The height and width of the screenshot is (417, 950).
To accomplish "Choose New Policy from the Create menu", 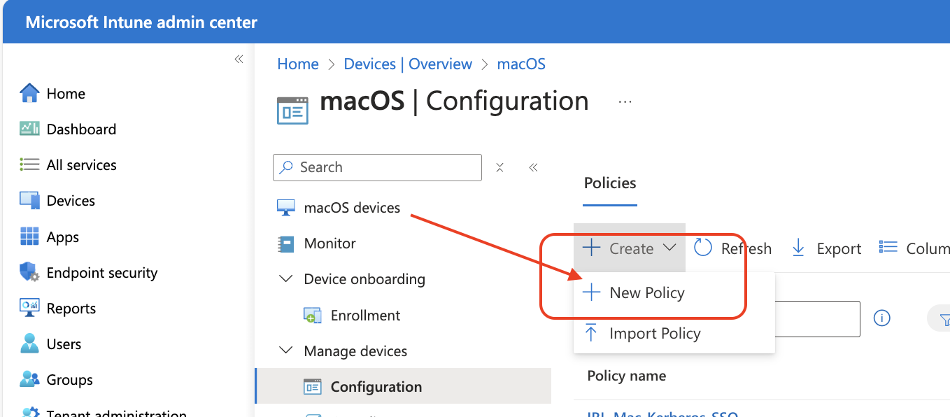I will pos(646,292).
